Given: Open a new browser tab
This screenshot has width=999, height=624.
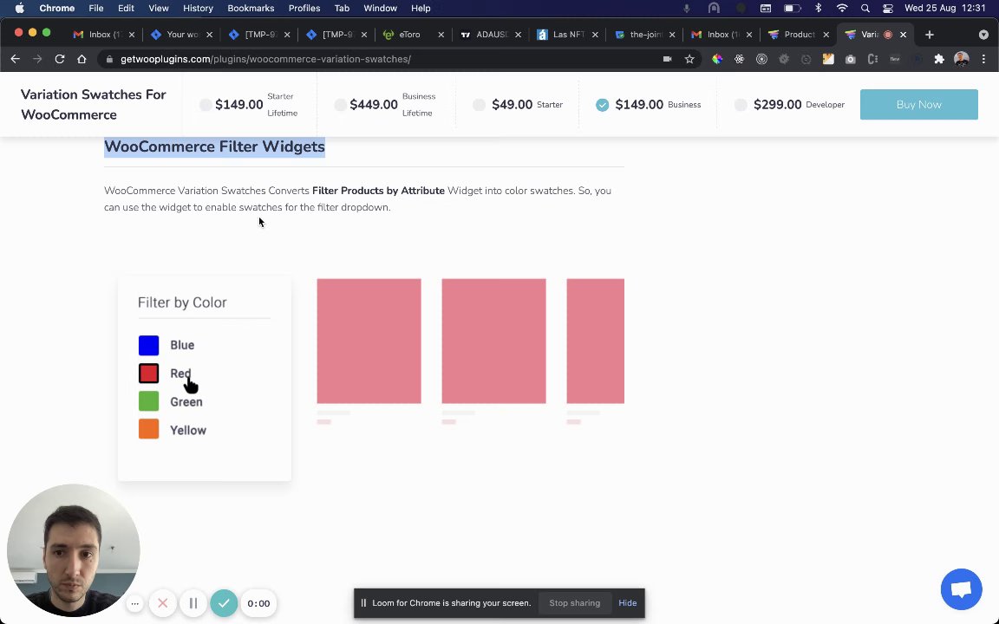Looking at the screenshot, I should (x=929, y=35).
